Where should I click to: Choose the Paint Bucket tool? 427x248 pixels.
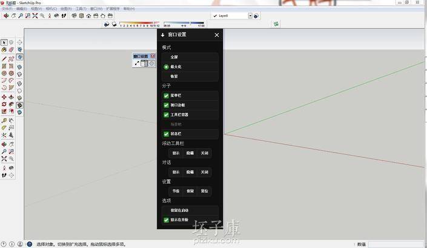point(4,50)
